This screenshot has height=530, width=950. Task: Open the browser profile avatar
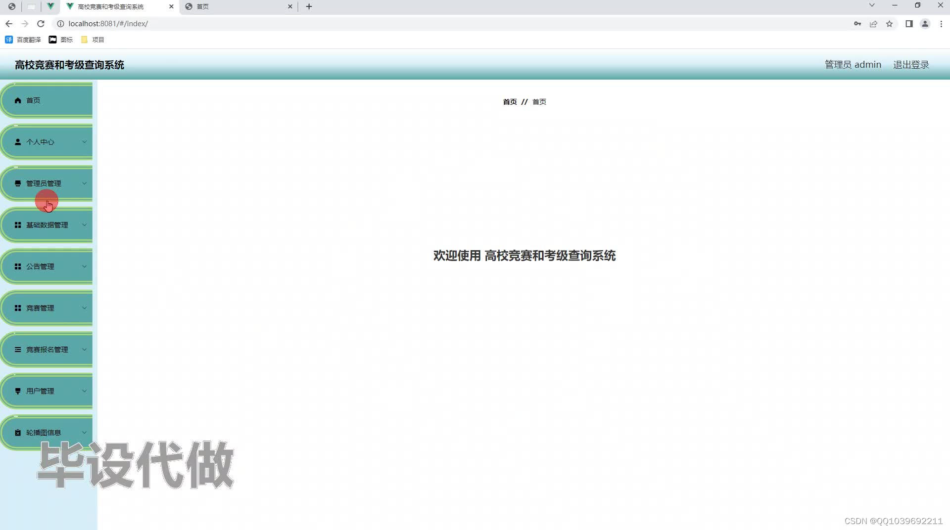point(925,24)
